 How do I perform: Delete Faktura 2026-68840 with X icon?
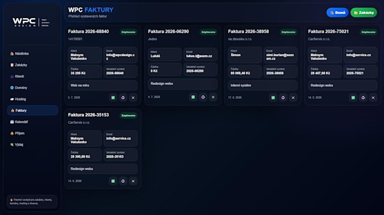click(x=133, y=97)
